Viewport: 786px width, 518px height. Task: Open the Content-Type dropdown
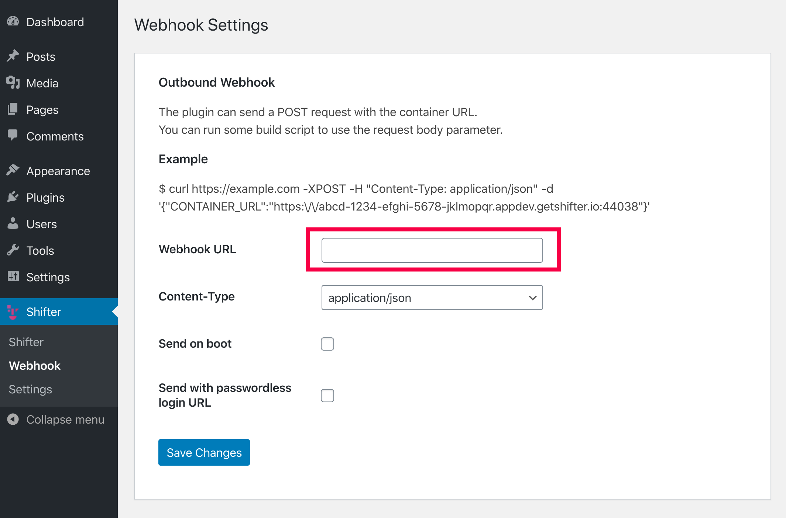coord(432,298)
